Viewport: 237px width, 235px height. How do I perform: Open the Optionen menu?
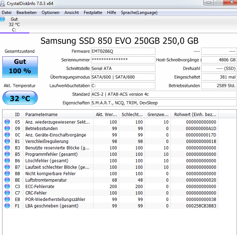50,13
